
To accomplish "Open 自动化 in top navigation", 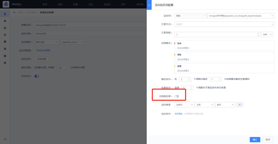I will click(x=107, y=4).
